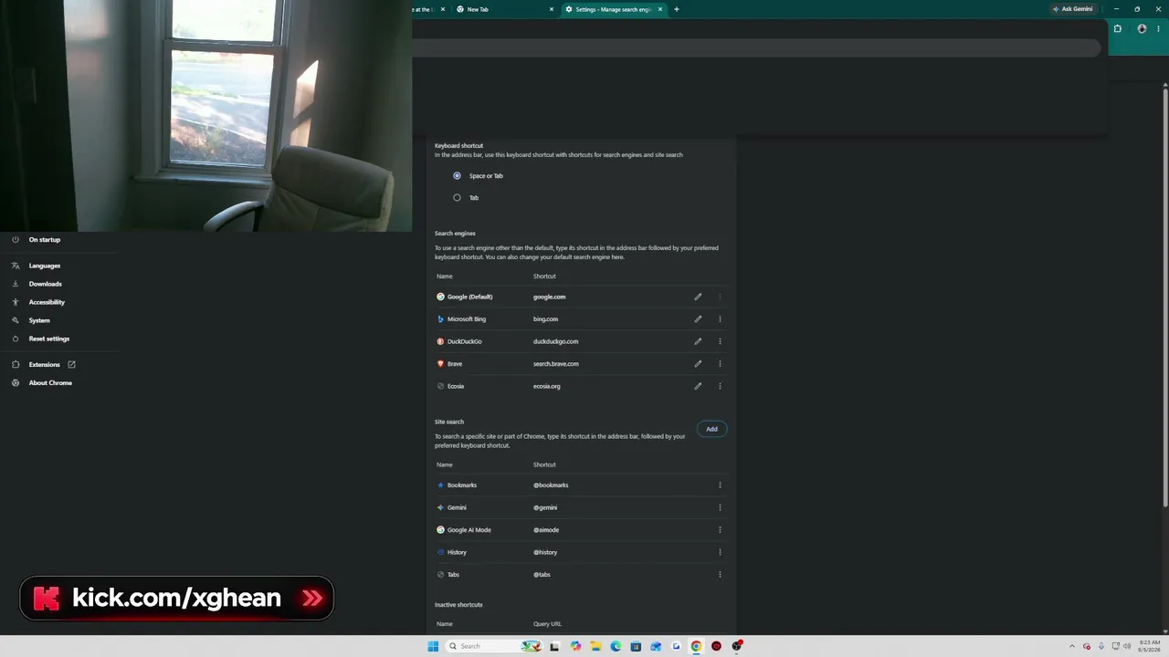Image resolution: width=1169 pixels, height=657 pixels.
Task: Edit the Ecosia search engine entry
Action: pyautogui.click(x=698, y=386)
